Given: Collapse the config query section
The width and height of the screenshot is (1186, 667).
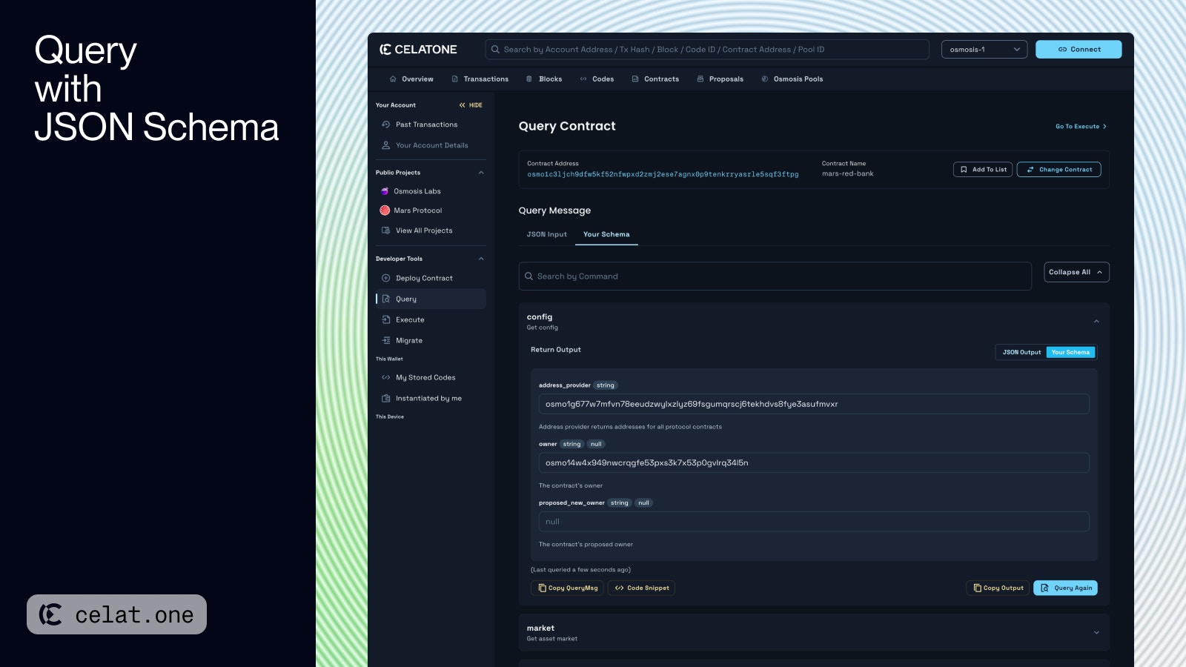Looking at the screenshot, I should pyautogui.click(x=1096, y=322).
